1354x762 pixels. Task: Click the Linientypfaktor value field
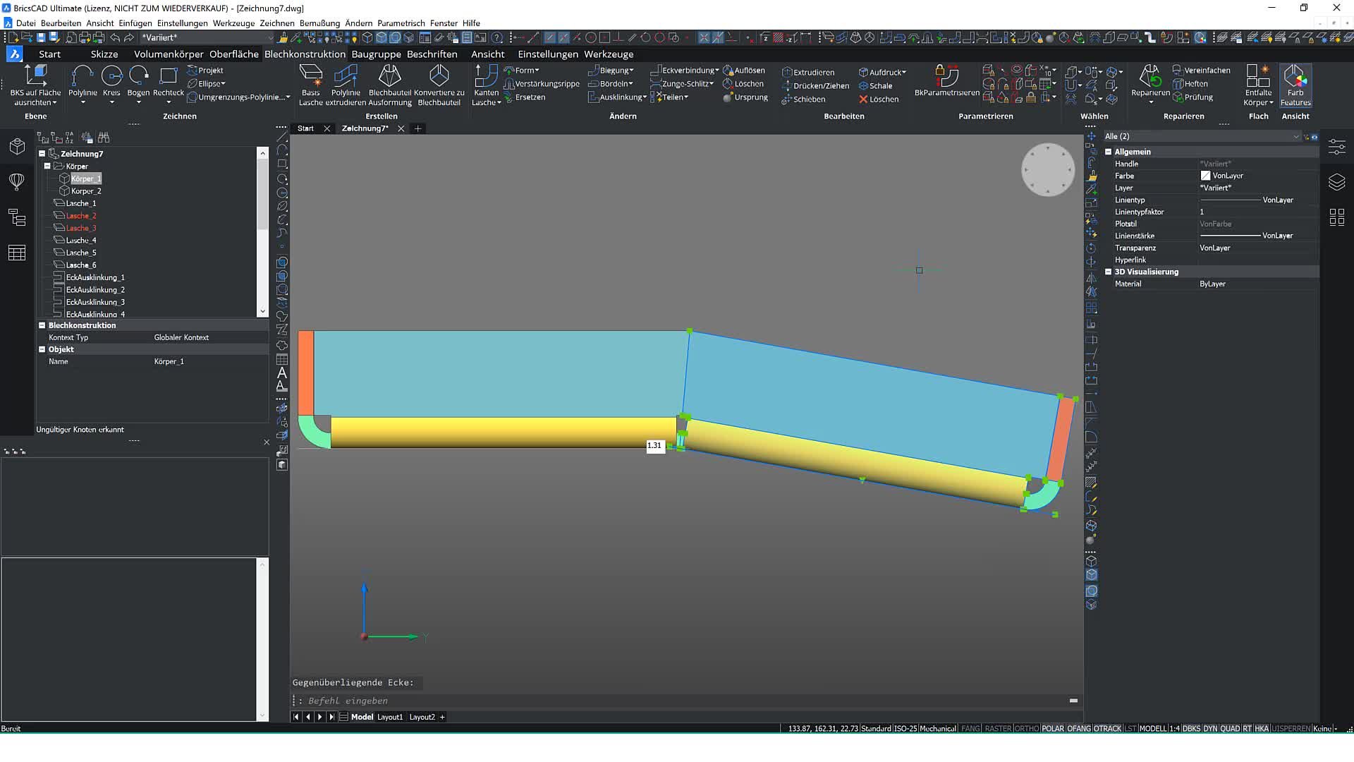(x=1257, y=212)
